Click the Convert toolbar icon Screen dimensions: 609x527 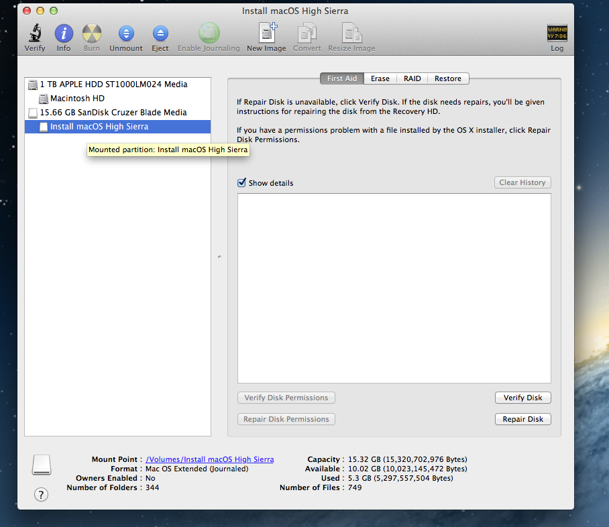pyautogui.click(x=307, y=33)
